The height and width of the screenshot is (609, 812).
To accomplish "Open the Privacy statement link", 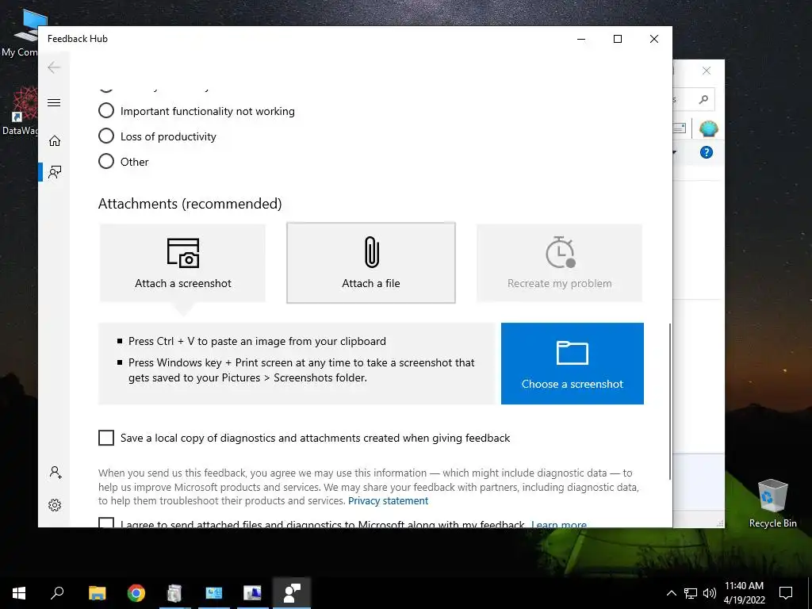I will (x=388, y=501).
